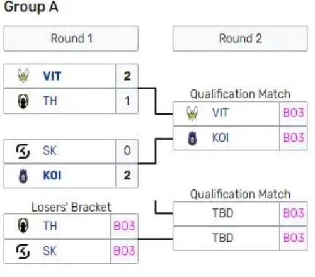The image size is (315, 277).
Task: Open bold VIT team name in Round 1
Action: [x=52, y=76]
